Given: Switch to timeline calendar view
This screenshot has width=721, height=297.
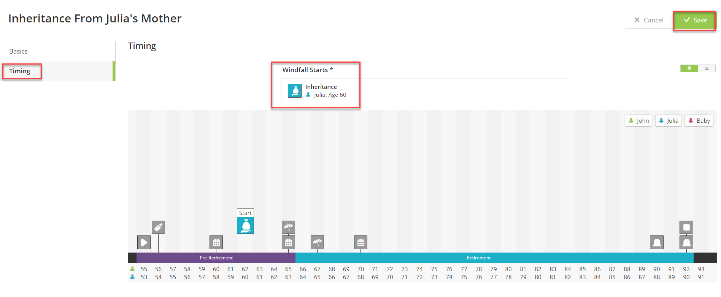Looking at the screenshot, I should [689, 68].
